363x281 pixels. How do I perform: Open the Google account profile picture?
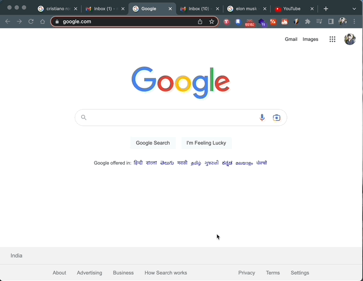point(350,39)
